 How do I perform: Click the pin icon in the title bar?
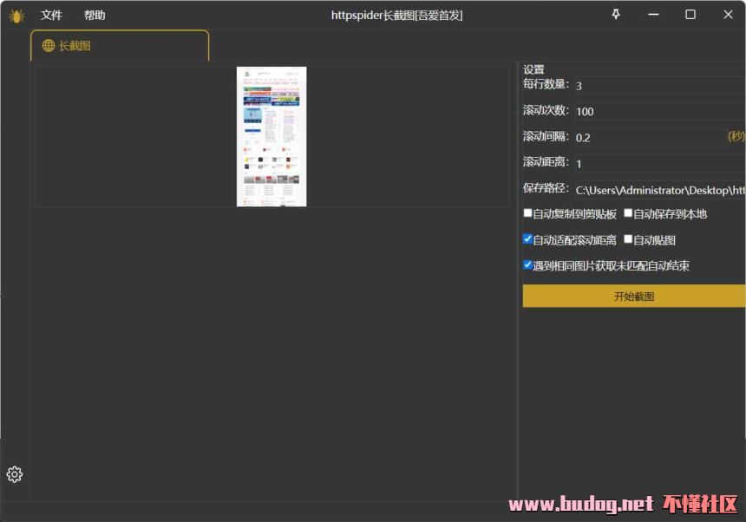click(x=616, y=14)
